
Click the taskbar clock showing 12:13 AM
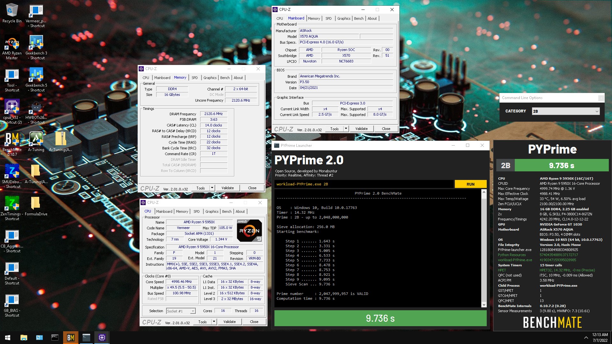[600, 338]
